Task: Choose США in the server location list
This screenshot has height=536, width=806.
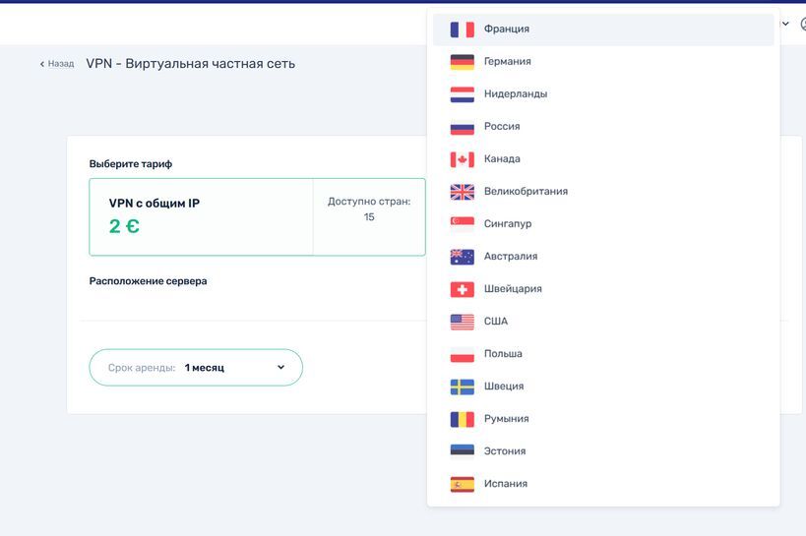Action: (x=496, y=322)
